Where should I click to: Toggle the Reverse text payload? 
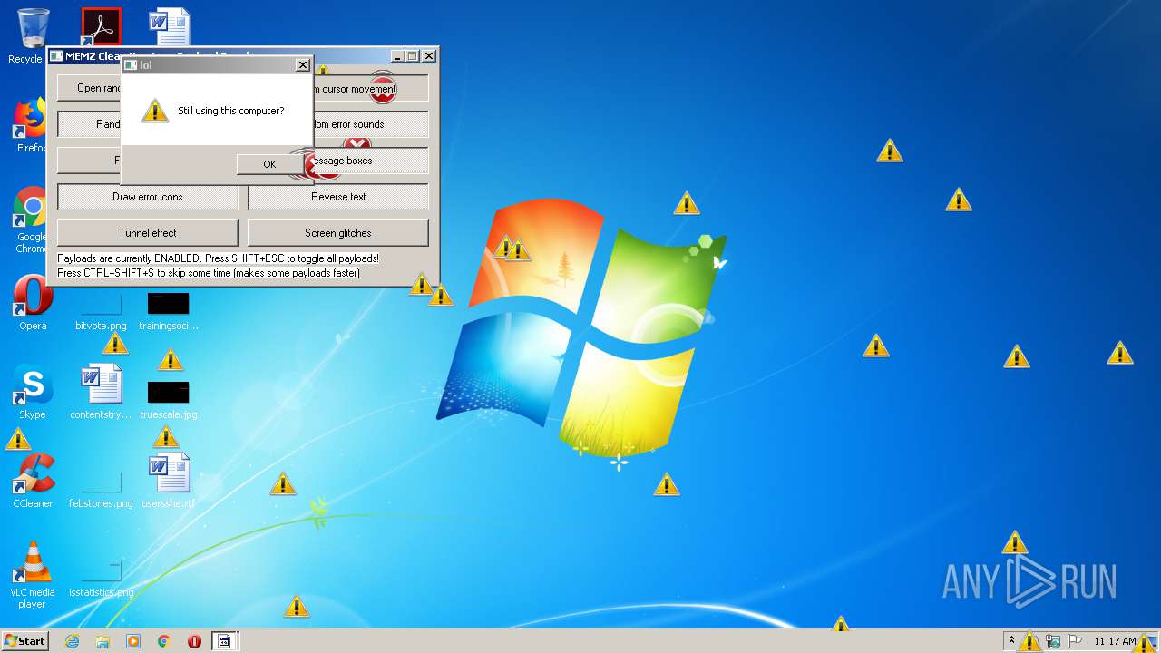point(338,197)
